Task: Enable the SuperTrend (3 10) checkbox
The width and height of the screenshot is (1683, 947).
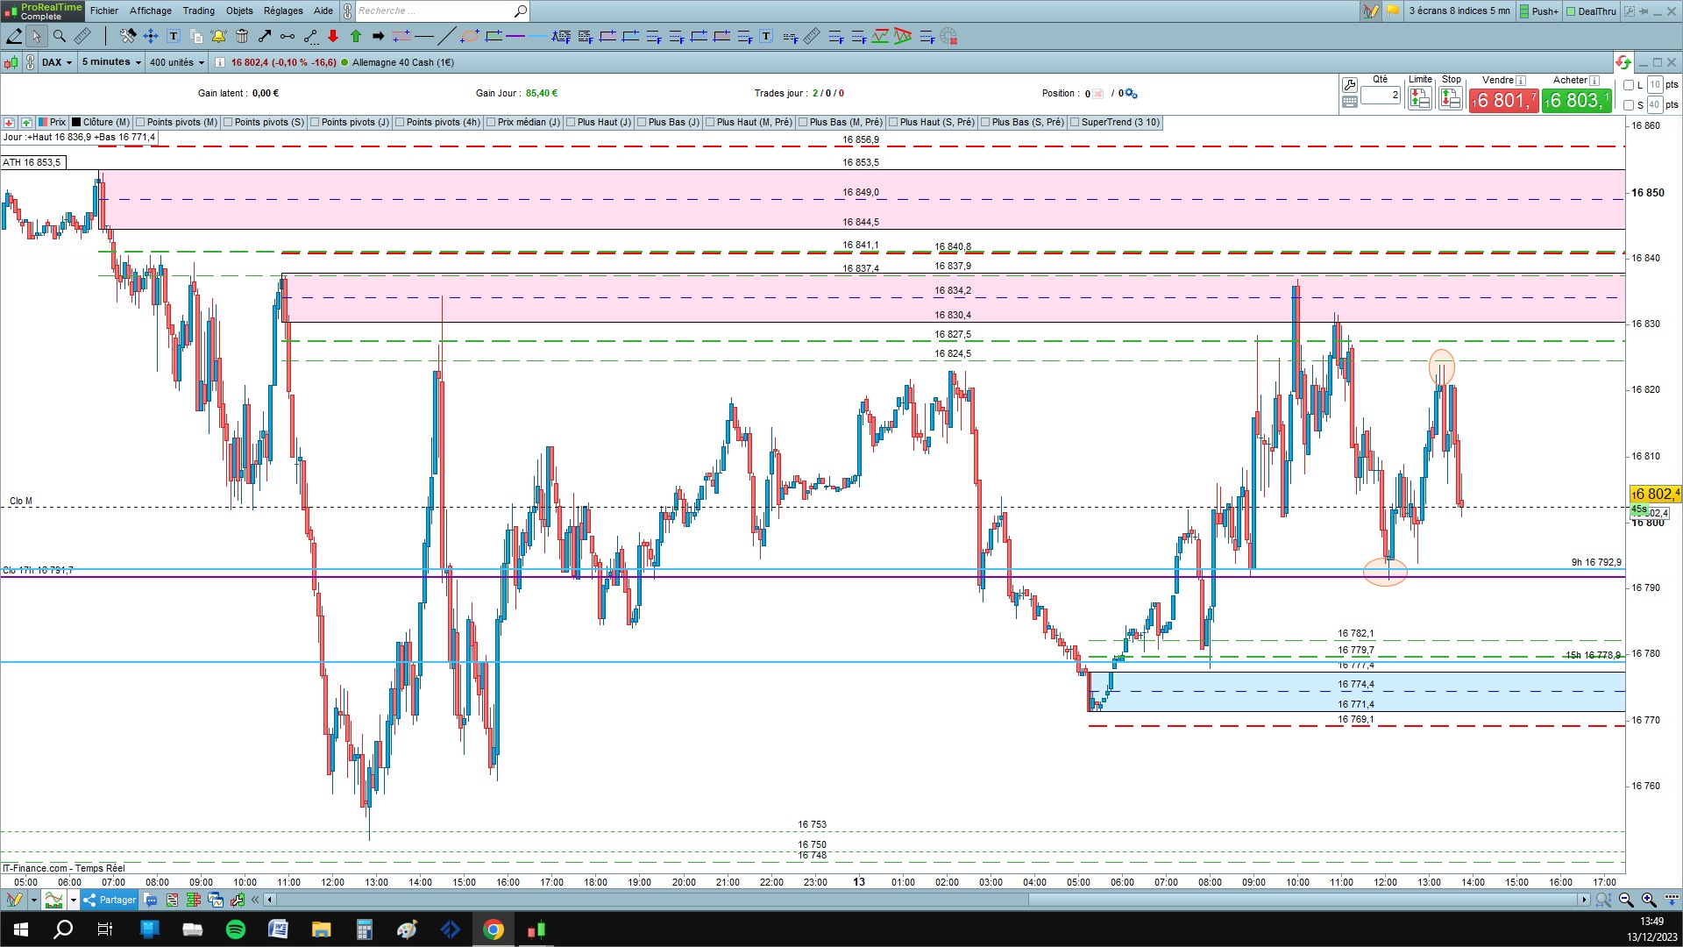Action: (1076, 123)
